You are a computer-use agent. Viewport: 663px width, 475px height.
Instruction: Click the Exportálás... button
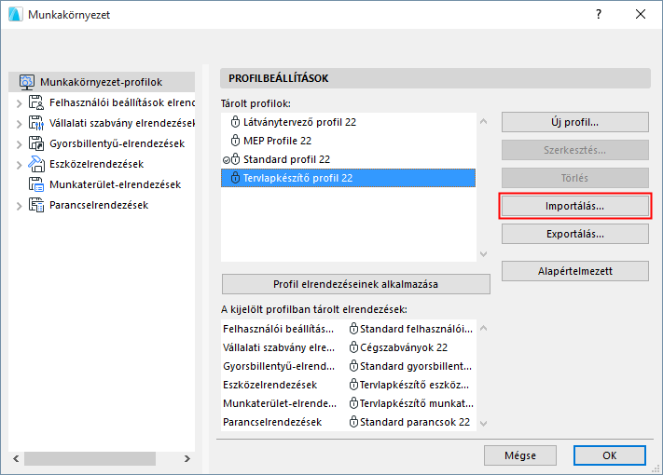575,234
